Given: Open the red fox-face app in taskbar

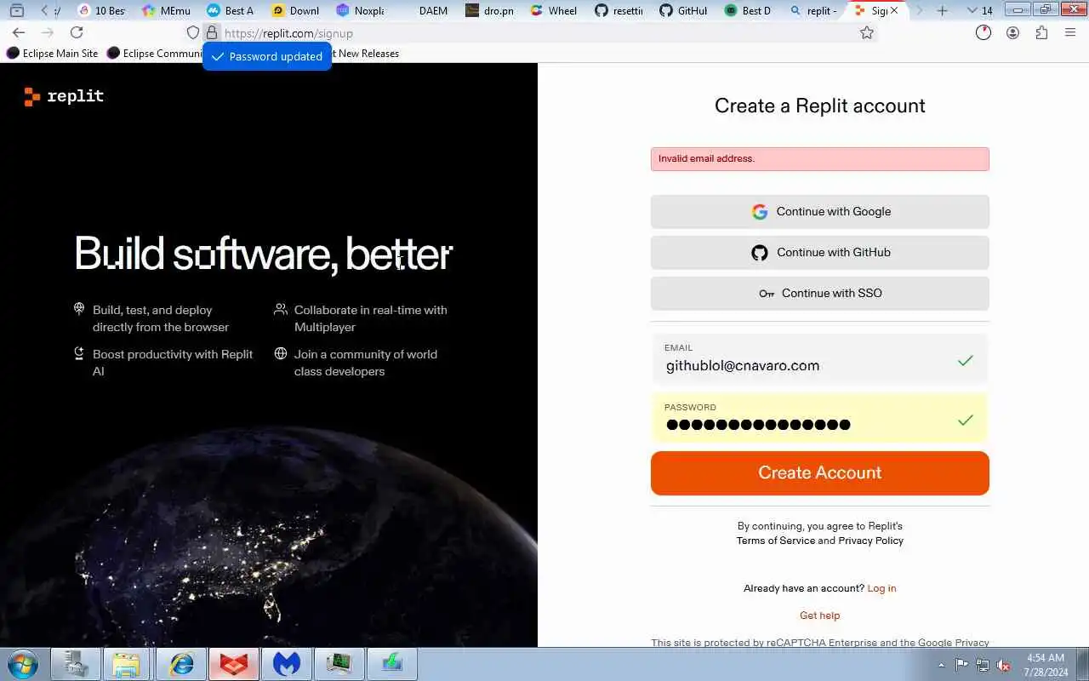Looking at the screenshot, I should pyautogui.click(x=234, y=664).
